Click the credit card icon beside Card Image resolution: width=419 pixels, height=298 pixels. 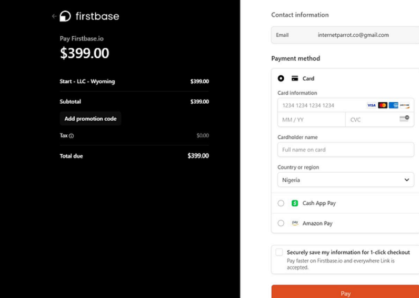(295, 78)
